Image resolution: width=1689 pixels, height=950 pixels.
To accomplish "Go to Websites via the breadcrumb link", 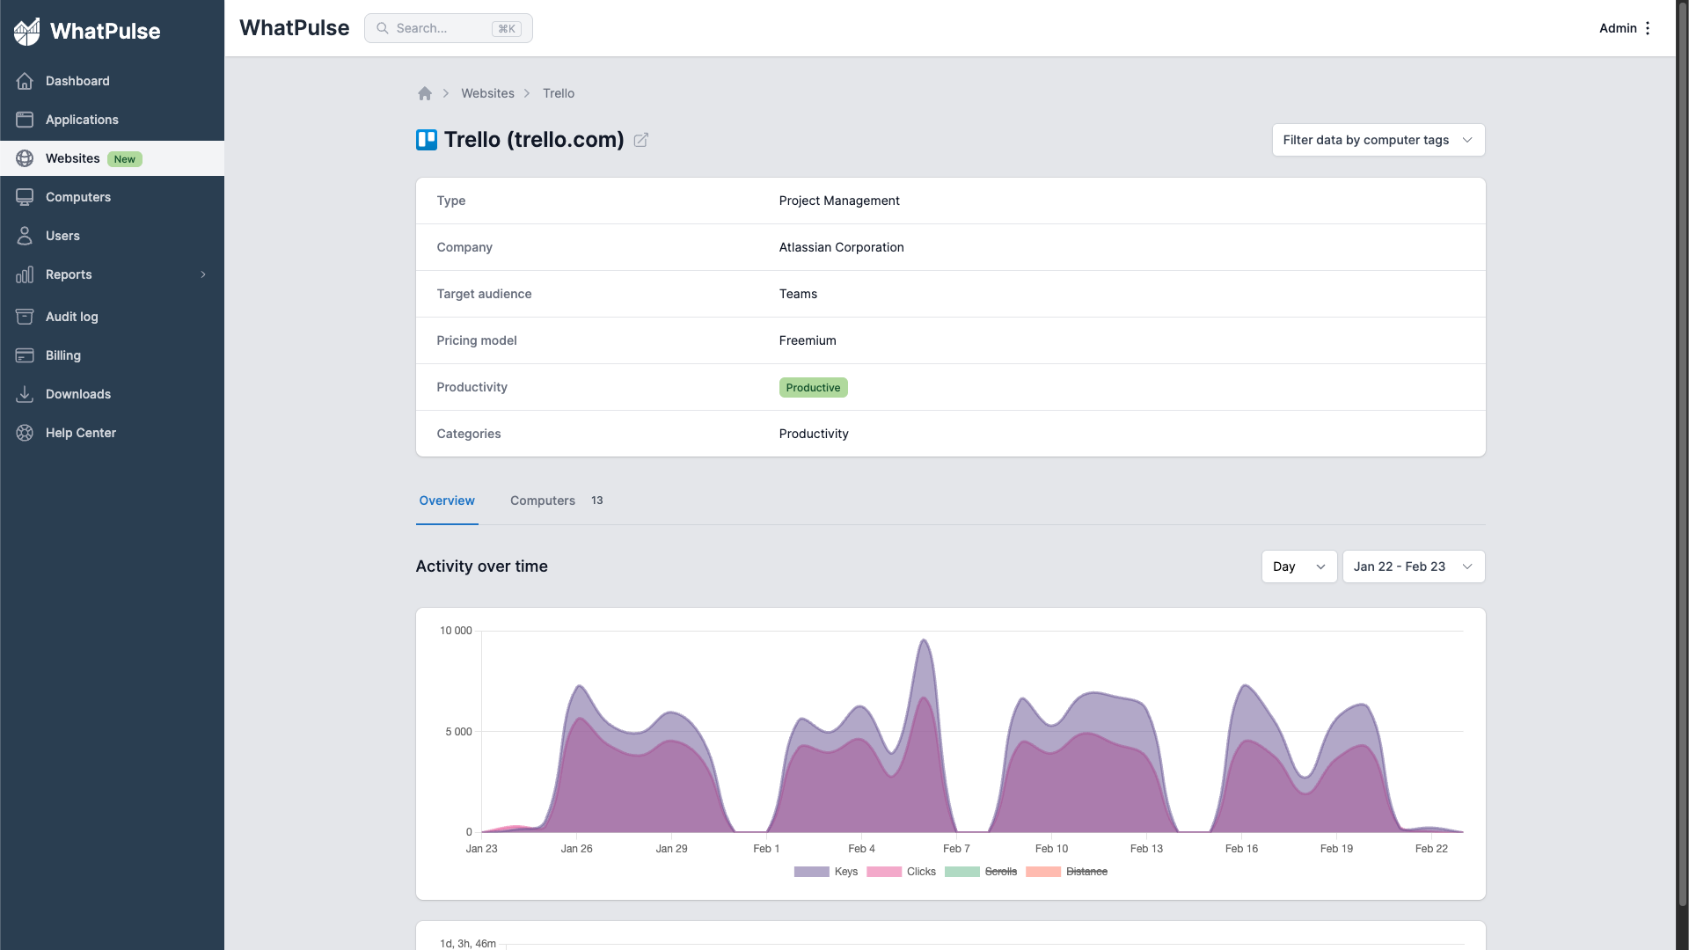I will coord(488,93).
